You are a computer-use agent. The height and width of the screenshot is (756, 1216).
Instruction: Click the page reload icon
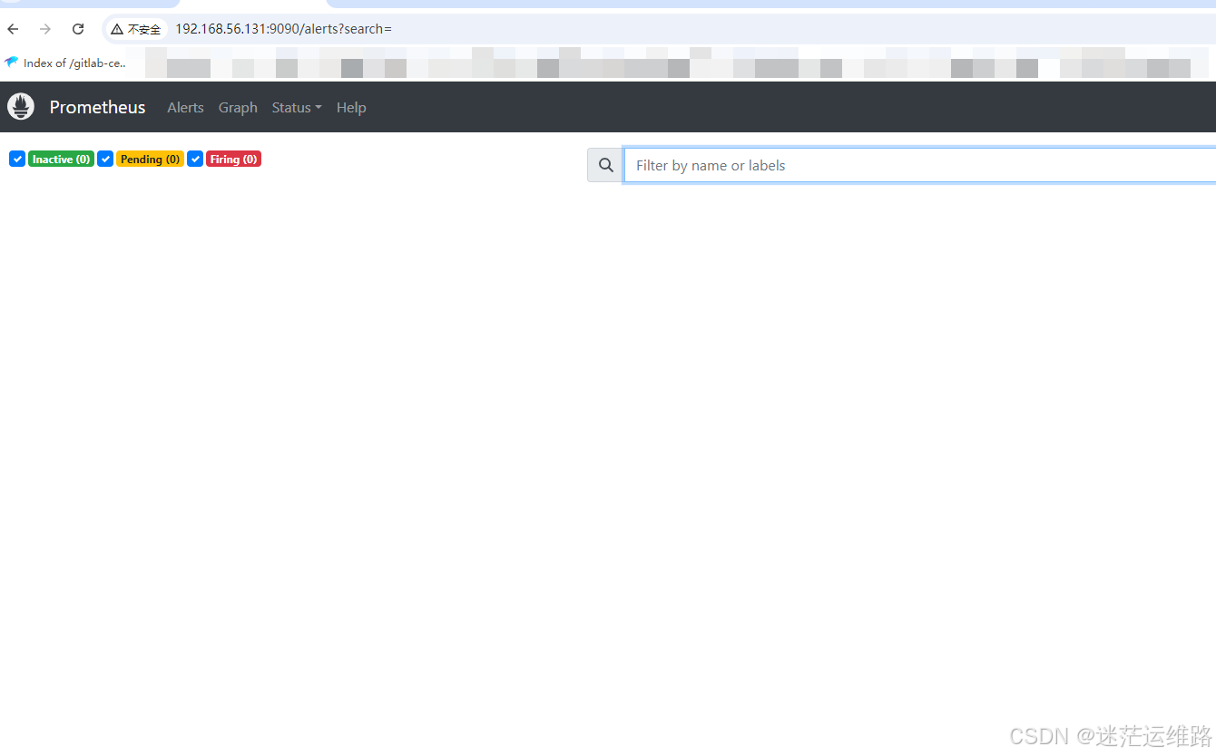tap(77, 28)
